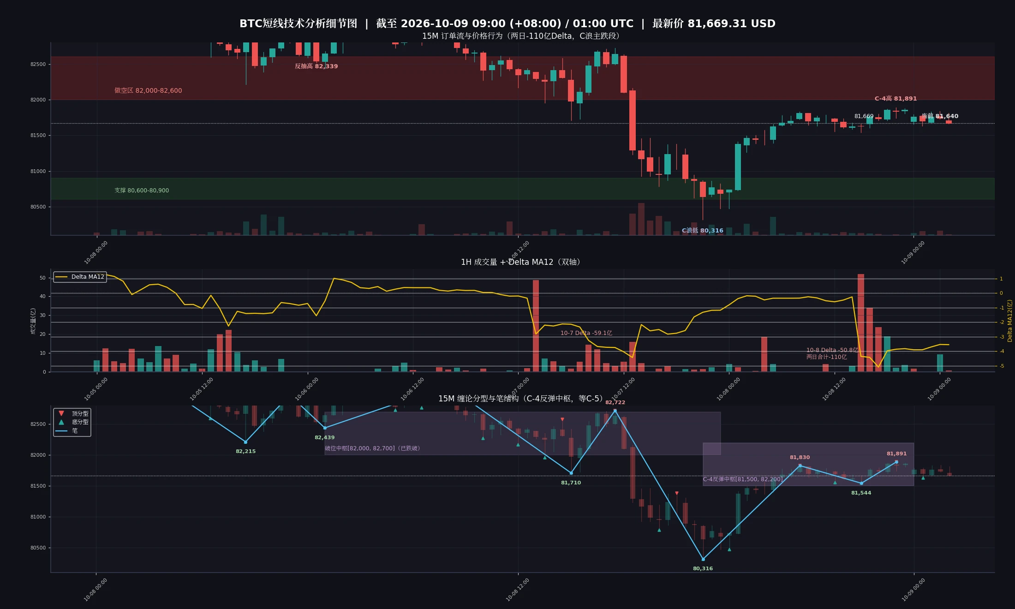
Task: Click the '破位中枢[82,000, 82,700]' box label
Action: tap(372, 448)
